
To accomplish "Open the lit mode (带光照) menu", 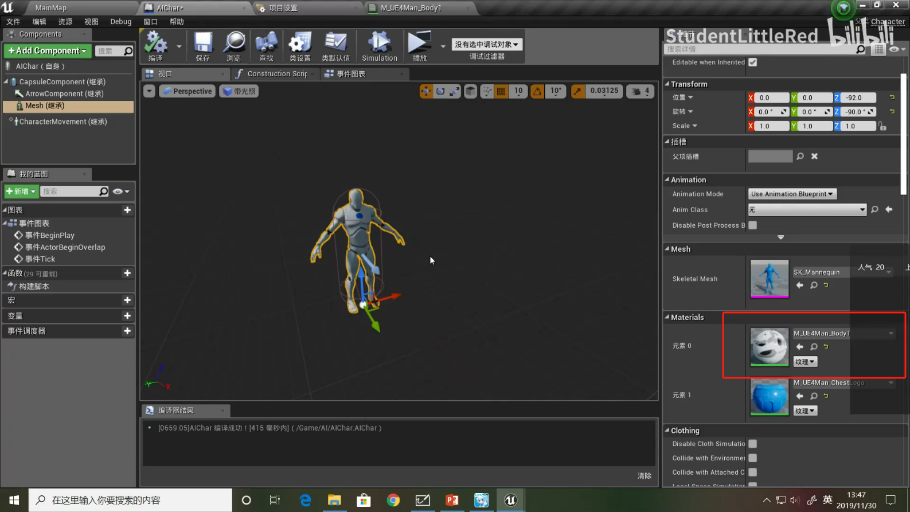I will pyautogui.click(x=239, y=91).
